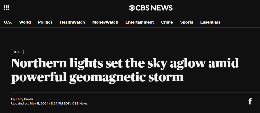Share article via Facebook icon
This screenshot has width=260, height=113.
coord(250,102)
